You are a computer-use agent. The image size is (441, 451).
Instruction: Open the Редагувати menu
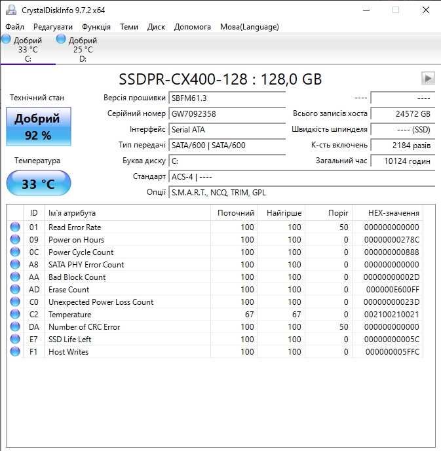[53, 27]
